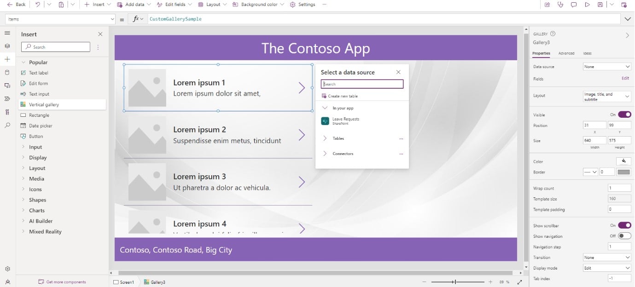Image resolution: width=635 pixels, height=287 pixels.
Task: Open the Add data menu
Action: click(134, 5)
